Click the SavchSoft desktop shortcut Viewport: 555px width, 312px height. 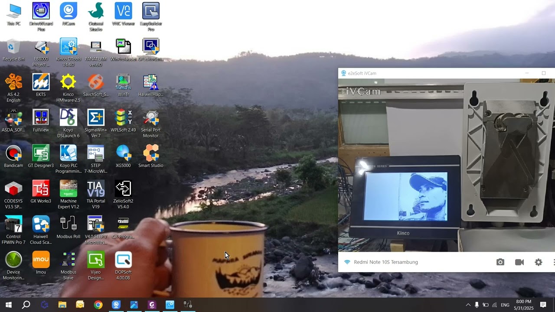click(96, 86)
